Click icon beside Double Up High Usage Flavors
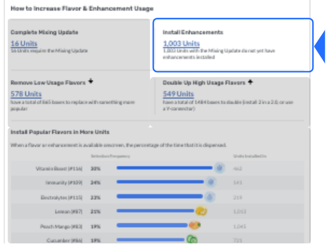 (250, 82)
